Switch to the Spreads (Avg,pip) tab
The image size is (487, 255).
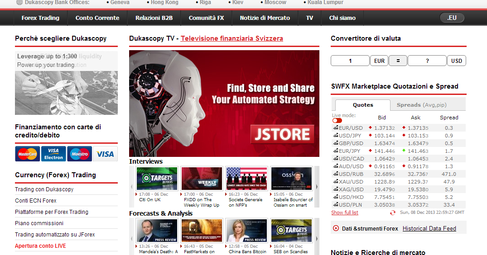421,105
